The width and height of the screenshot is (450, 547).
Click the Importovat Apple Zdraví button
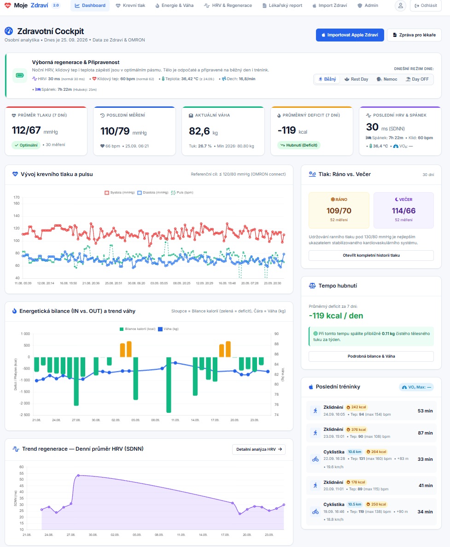[350, 35]
